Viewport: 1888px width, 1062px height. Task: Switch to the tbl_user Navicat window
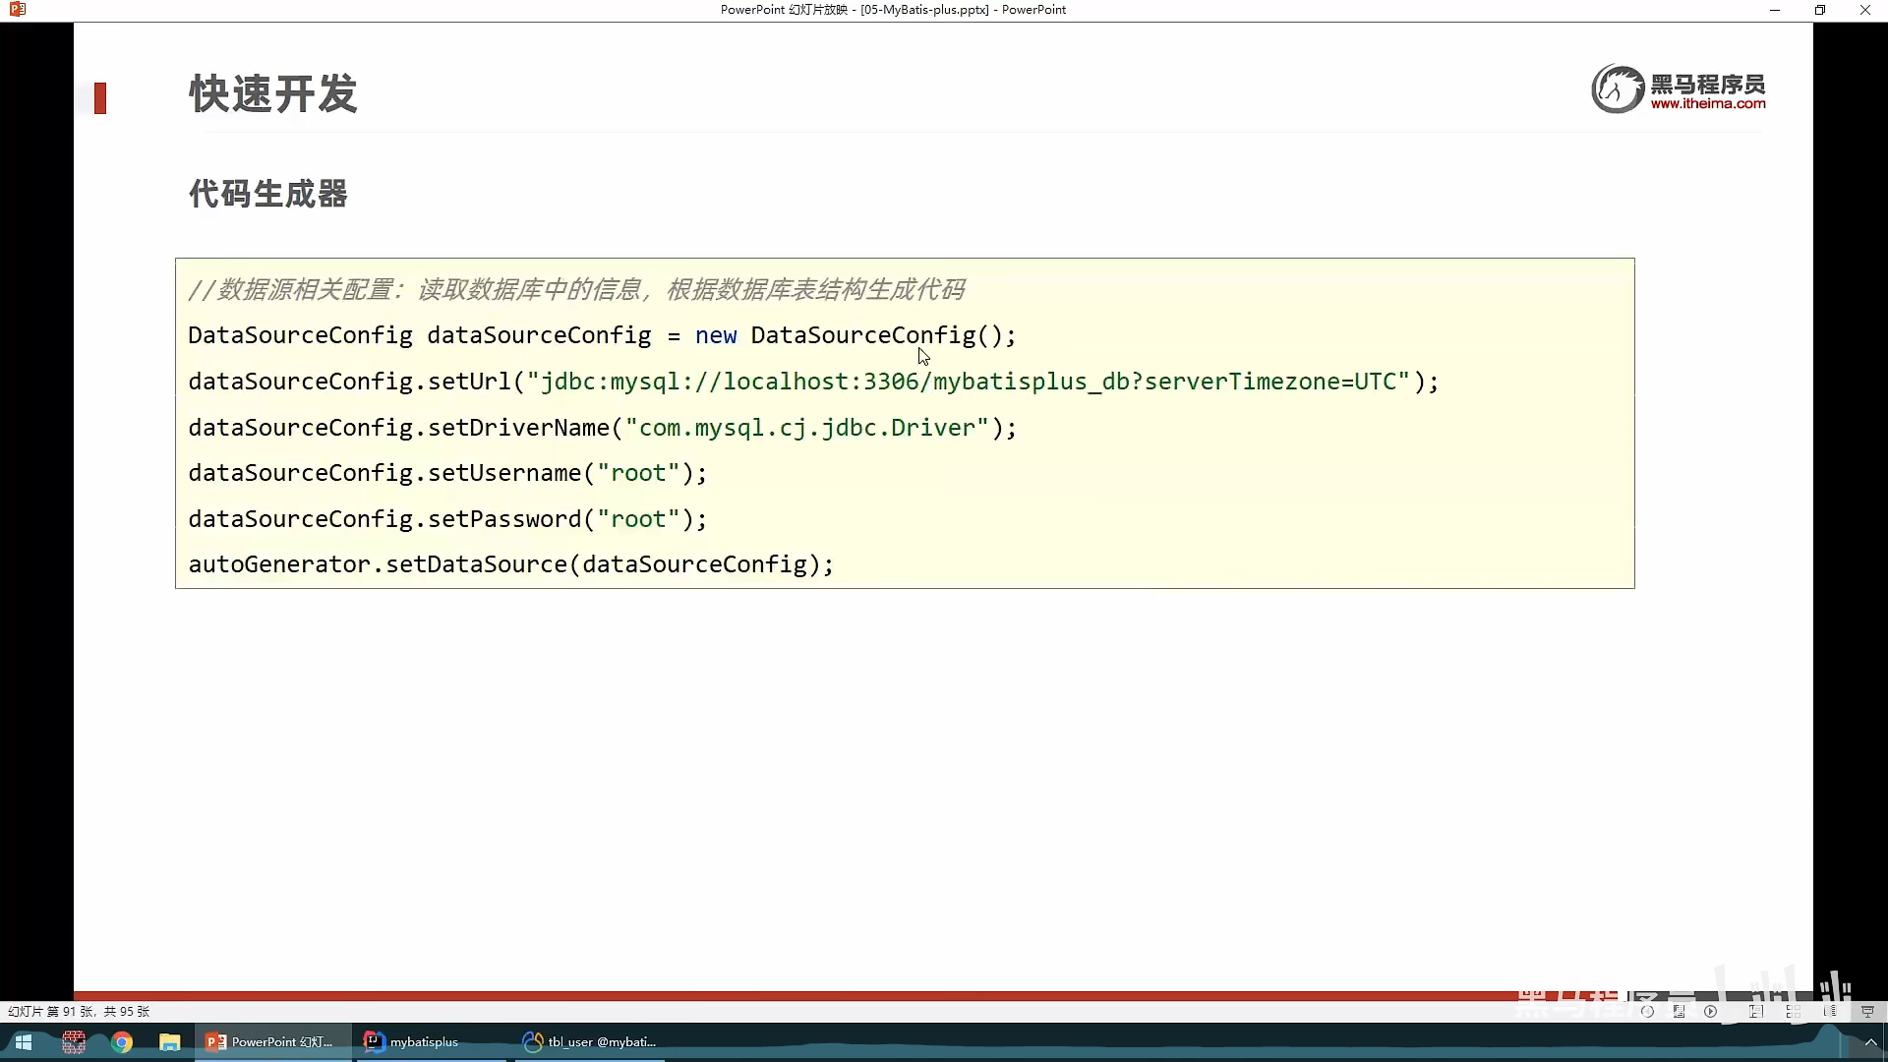590,1042
